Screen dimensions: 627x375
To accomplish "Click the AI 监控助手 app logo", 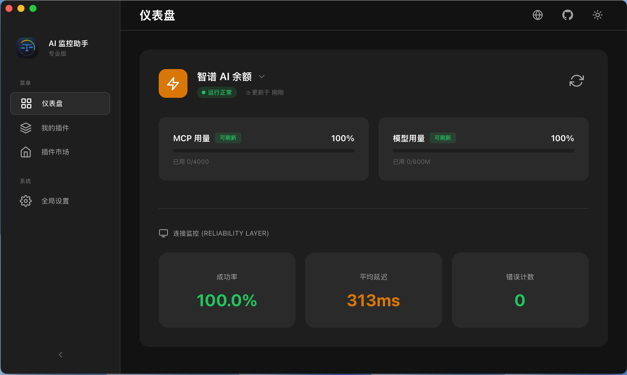I will point(27,48).
